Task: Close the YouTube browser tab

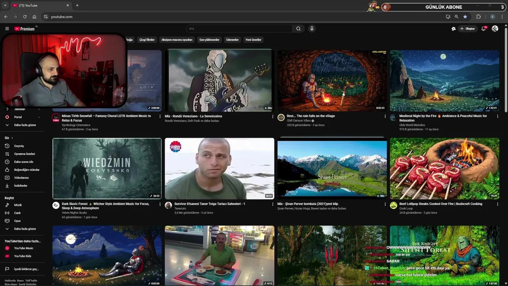Action: pos(67,5)
